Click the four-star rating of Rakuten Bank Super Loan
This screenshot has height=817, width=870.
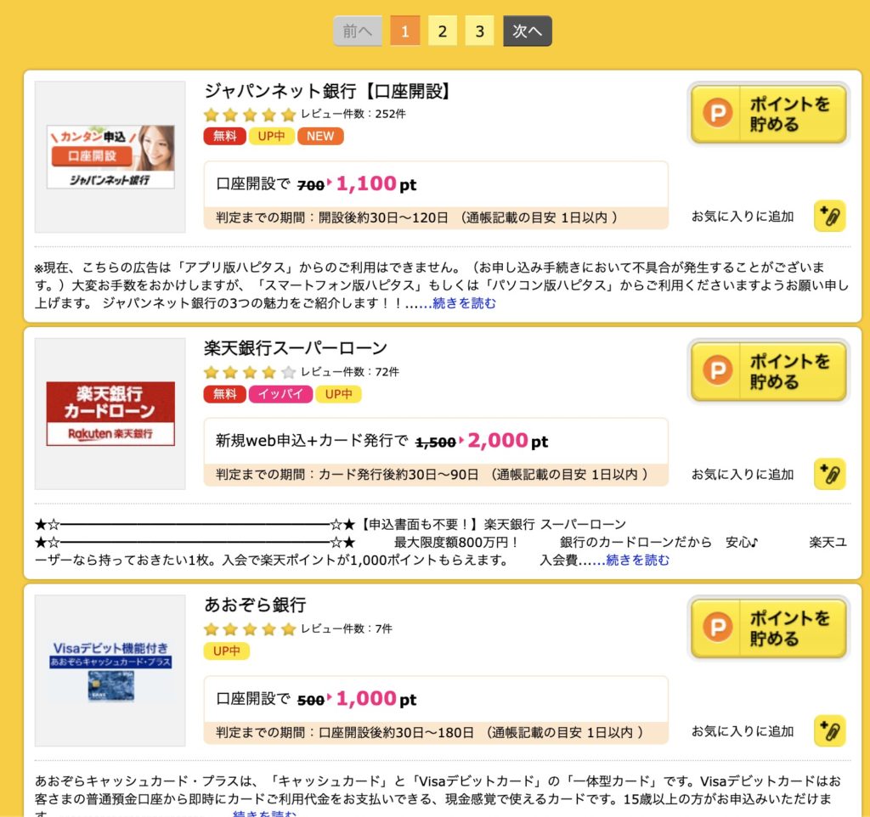pos(250,372)
